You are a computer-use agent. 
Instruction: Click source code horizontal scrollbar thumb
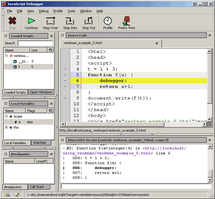coord(115,124)
